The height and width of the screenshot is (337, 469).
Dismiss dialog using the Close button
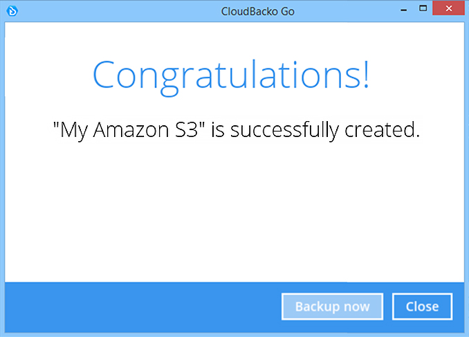(x=422, y=307)
